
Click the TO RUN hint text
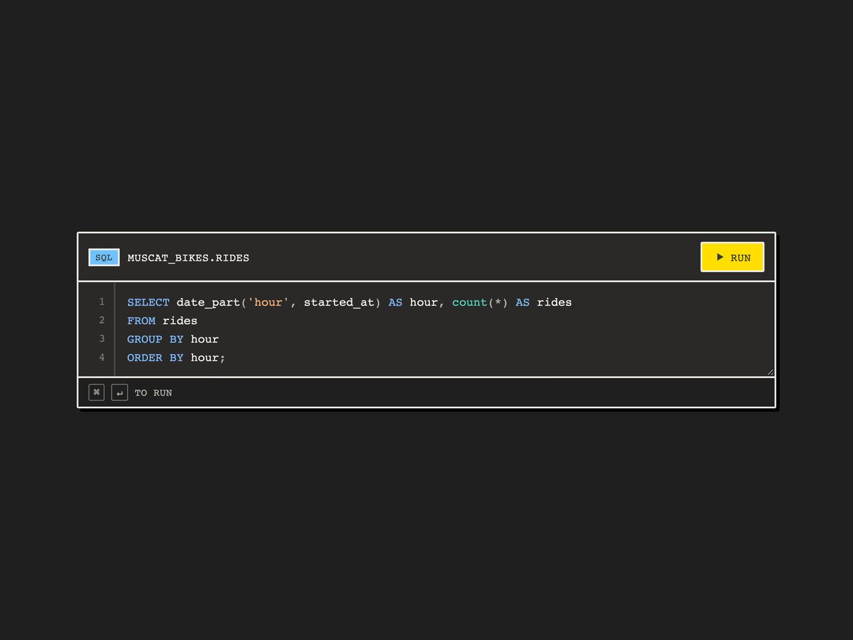tap(153, 393)
